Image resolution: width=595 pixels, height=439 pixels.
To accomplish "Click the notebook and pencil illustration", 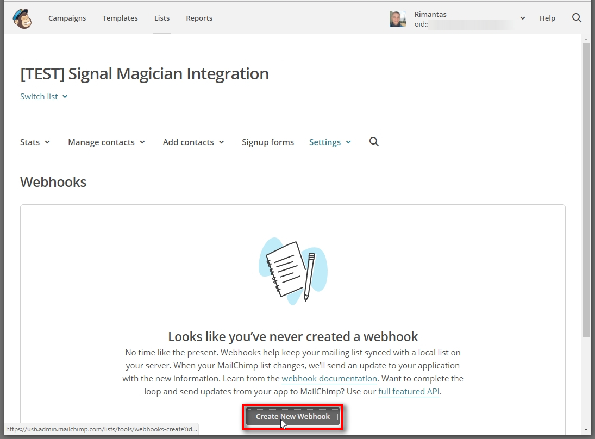I will coord(293,271).
